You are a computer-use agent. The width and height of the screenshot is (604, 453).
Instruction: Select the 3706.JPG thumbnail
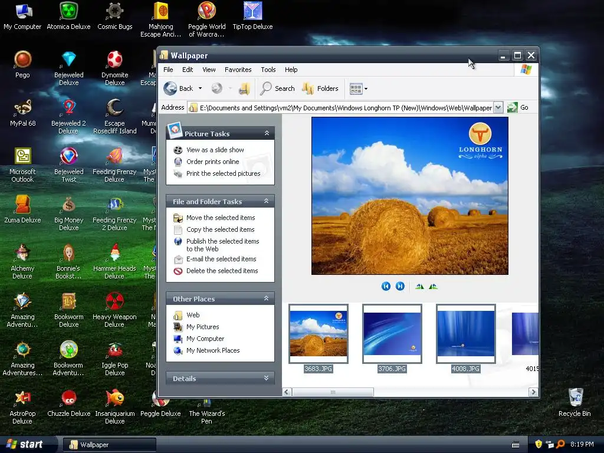click(x=392, y=334)
